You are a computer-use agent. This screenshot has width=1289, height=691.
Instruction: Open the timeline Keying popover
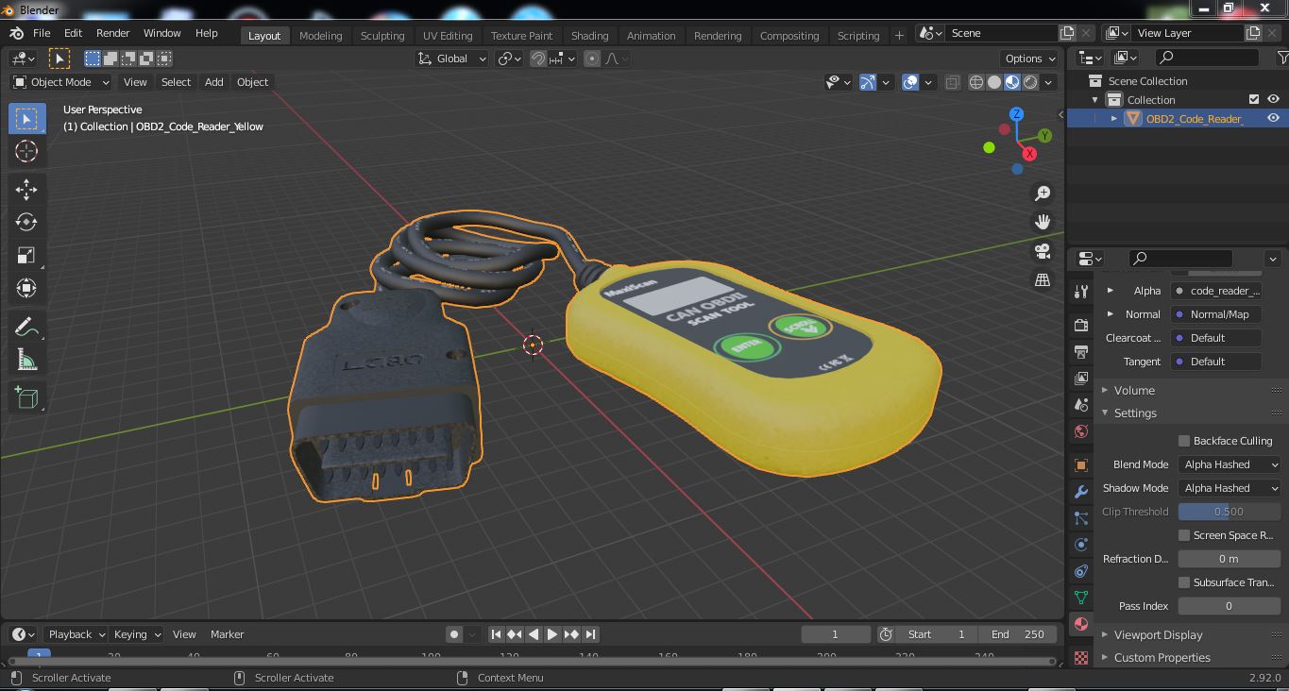coord(137,634)
